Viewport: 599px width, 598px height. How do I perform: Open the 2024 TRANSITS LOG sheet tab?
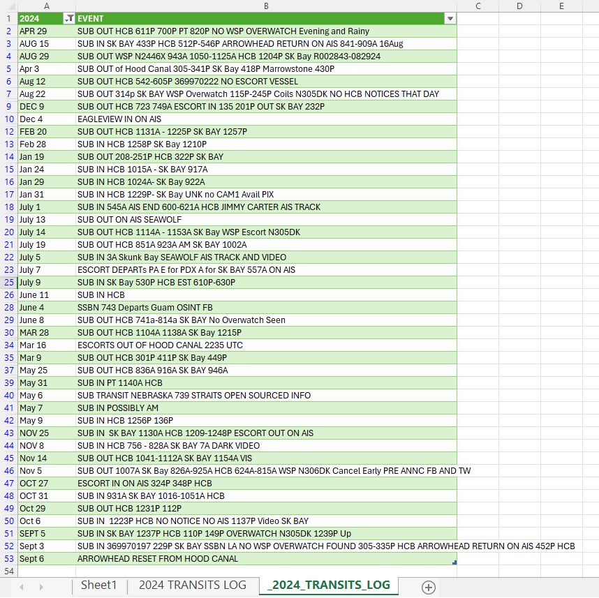(x=192, y=585)
